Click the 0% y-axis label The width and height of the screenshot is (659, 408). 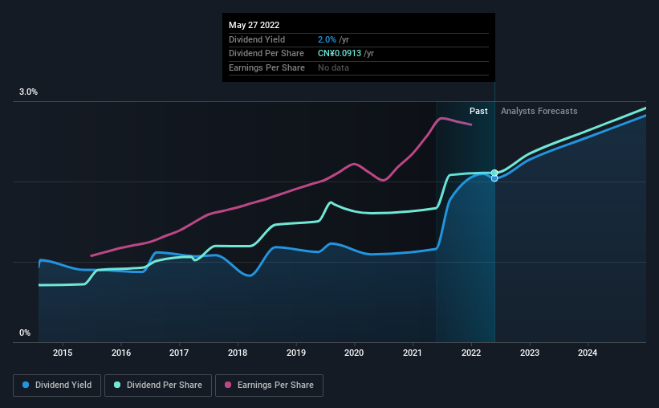click(x=25, y=333)
